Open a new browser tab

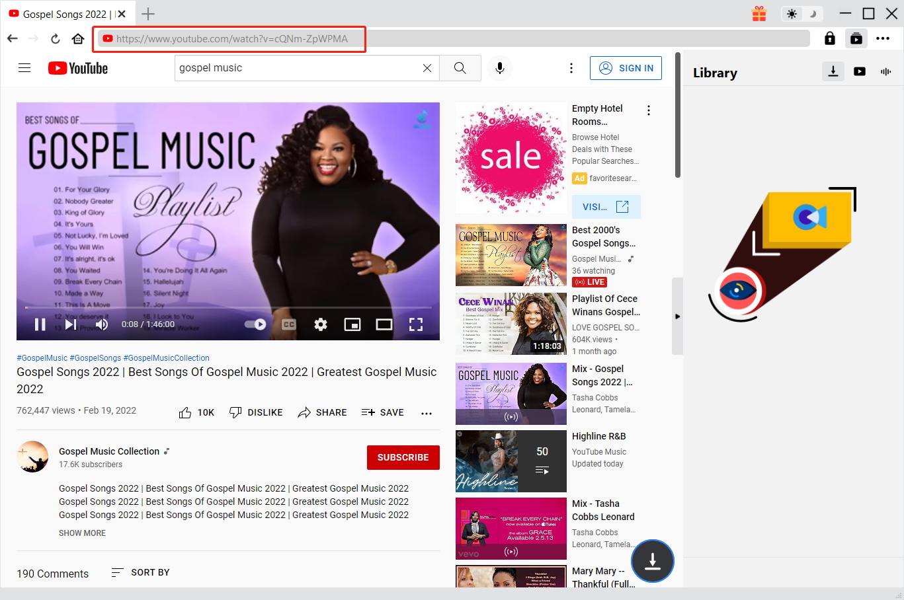coord(148,13)
